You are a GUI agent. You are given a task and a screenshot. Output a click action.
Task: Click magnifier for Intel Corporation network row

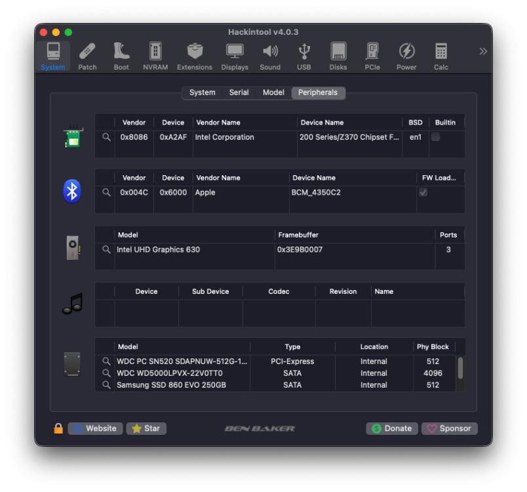point(107,137)
